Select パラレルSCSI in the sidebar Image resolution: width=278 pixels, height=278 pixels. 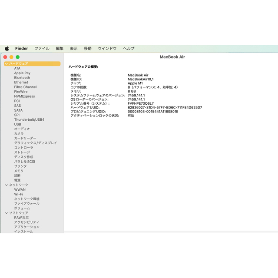[25, 162]
